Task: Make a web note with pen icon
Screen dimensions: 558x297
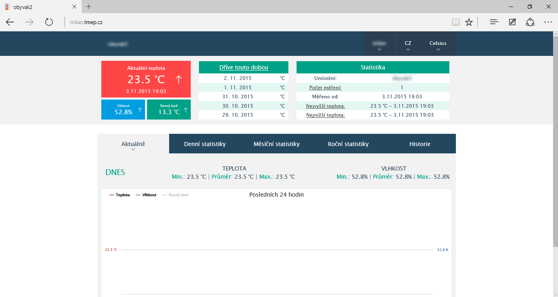Action: click(x=512, y=22)
